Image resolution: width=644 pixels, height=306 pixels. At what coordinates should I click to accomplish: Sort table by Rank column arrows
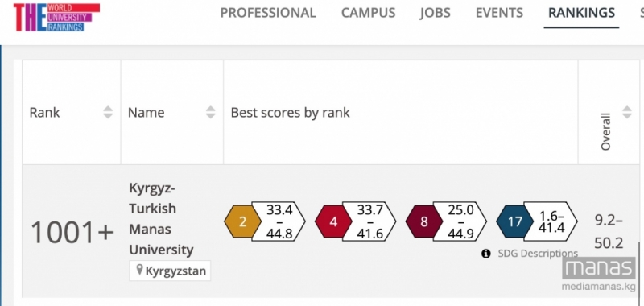[x=108, y=112]
